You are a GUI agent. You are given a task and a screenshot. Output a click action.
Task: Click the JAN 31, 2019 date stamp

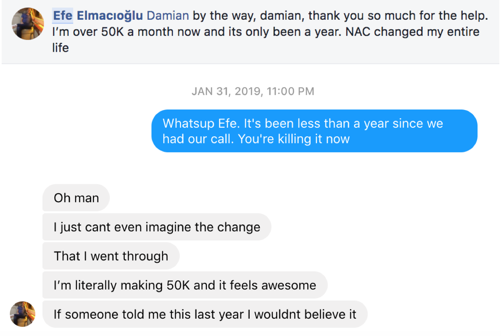point(226,91)
